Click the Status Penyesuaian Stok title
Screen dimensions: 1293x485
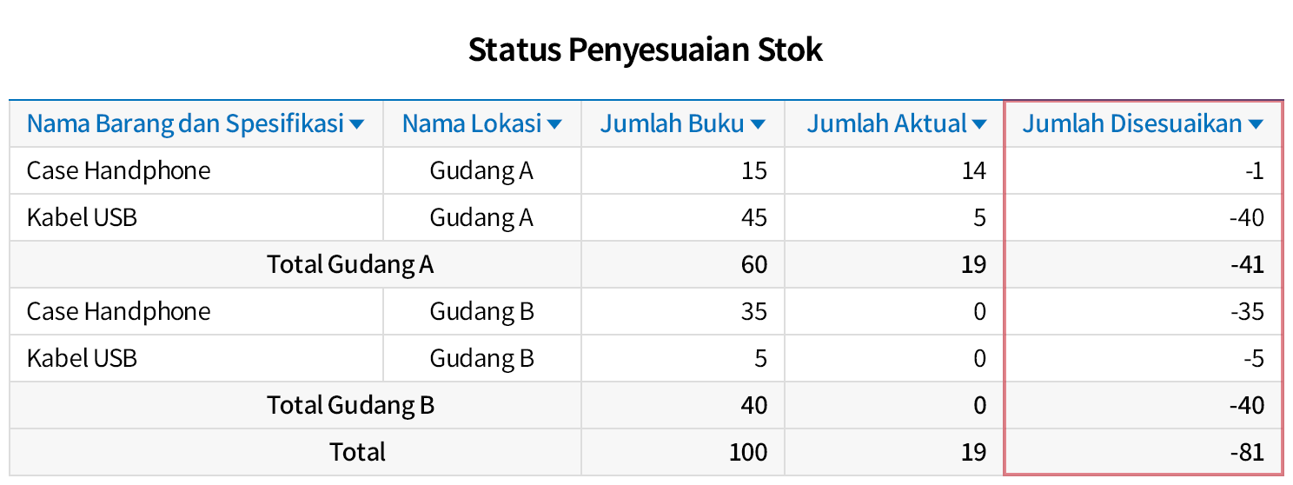coord(645,50)
